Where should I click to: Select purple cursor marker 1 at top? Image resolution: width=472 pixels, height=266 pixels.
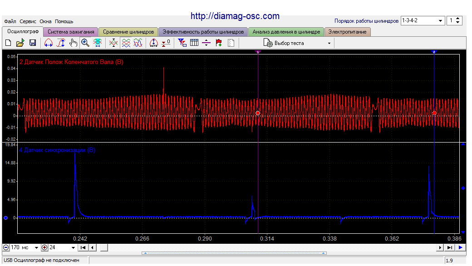[258, 52]
